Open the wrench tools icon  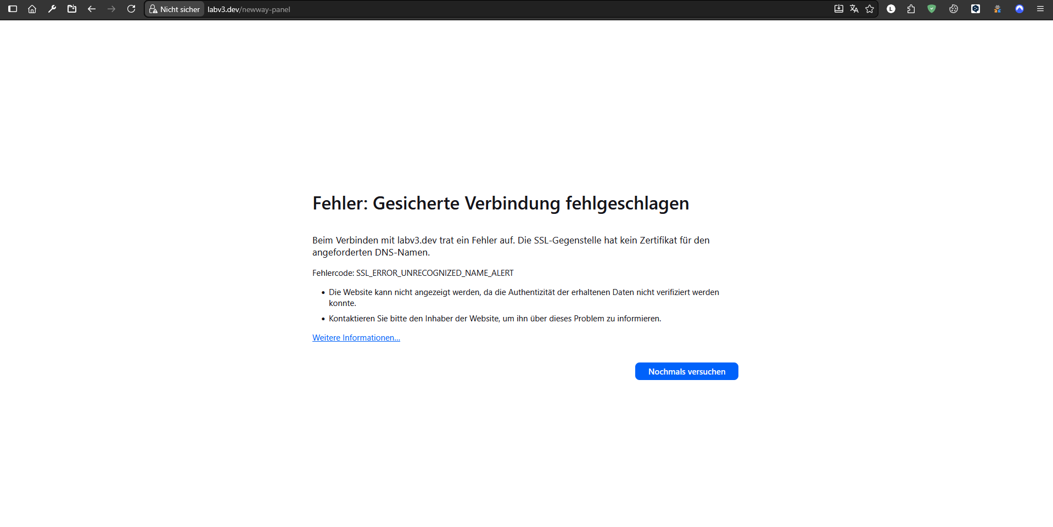pyautogui.click(x=52, y=9)
